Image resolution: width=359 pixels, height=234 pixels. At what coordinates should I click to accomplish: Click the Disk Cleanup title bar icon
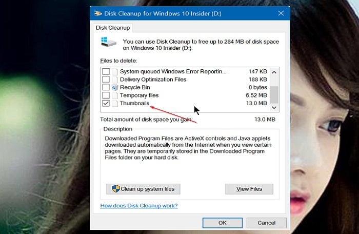(x=98, y=13)
